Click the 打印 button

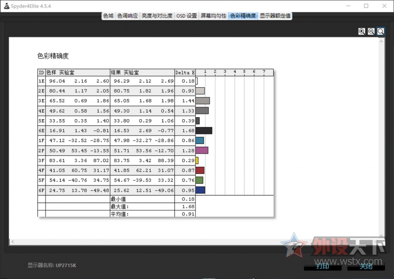[x=323, y=266]
